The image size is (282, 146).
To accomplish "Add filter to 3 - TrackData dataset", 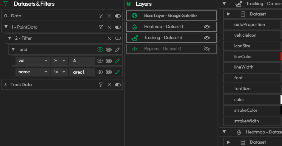I will pyautogui.click(x=101, y=85).
